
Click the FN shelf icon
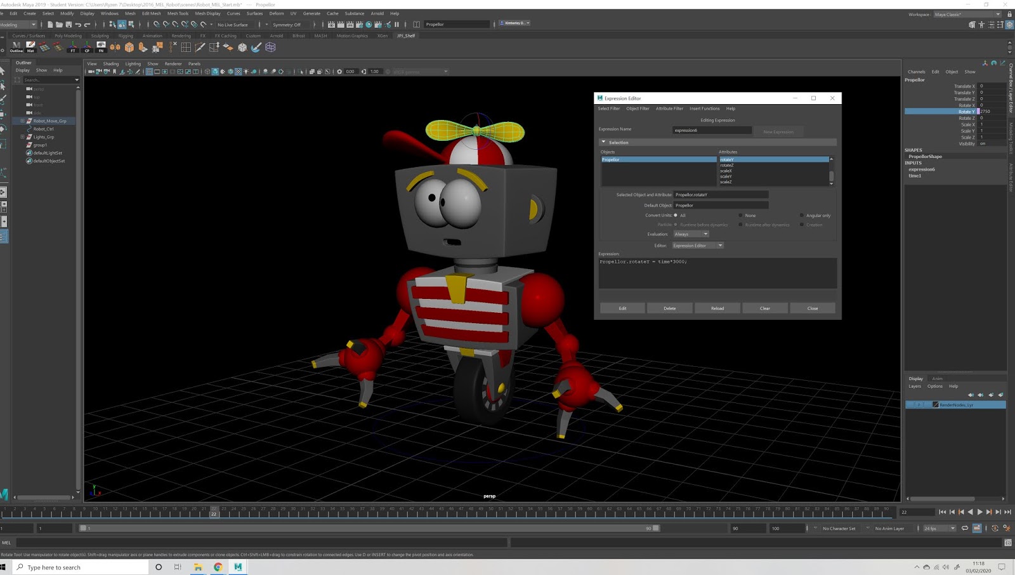(101, 47)
